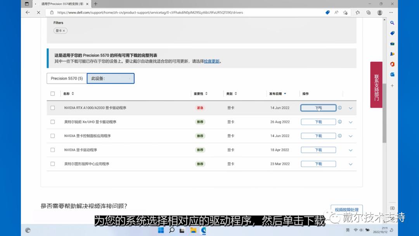Open the Shopping sidebar icon
The width and height of the screenshot is (419, 236).
[x=392, y=33]
